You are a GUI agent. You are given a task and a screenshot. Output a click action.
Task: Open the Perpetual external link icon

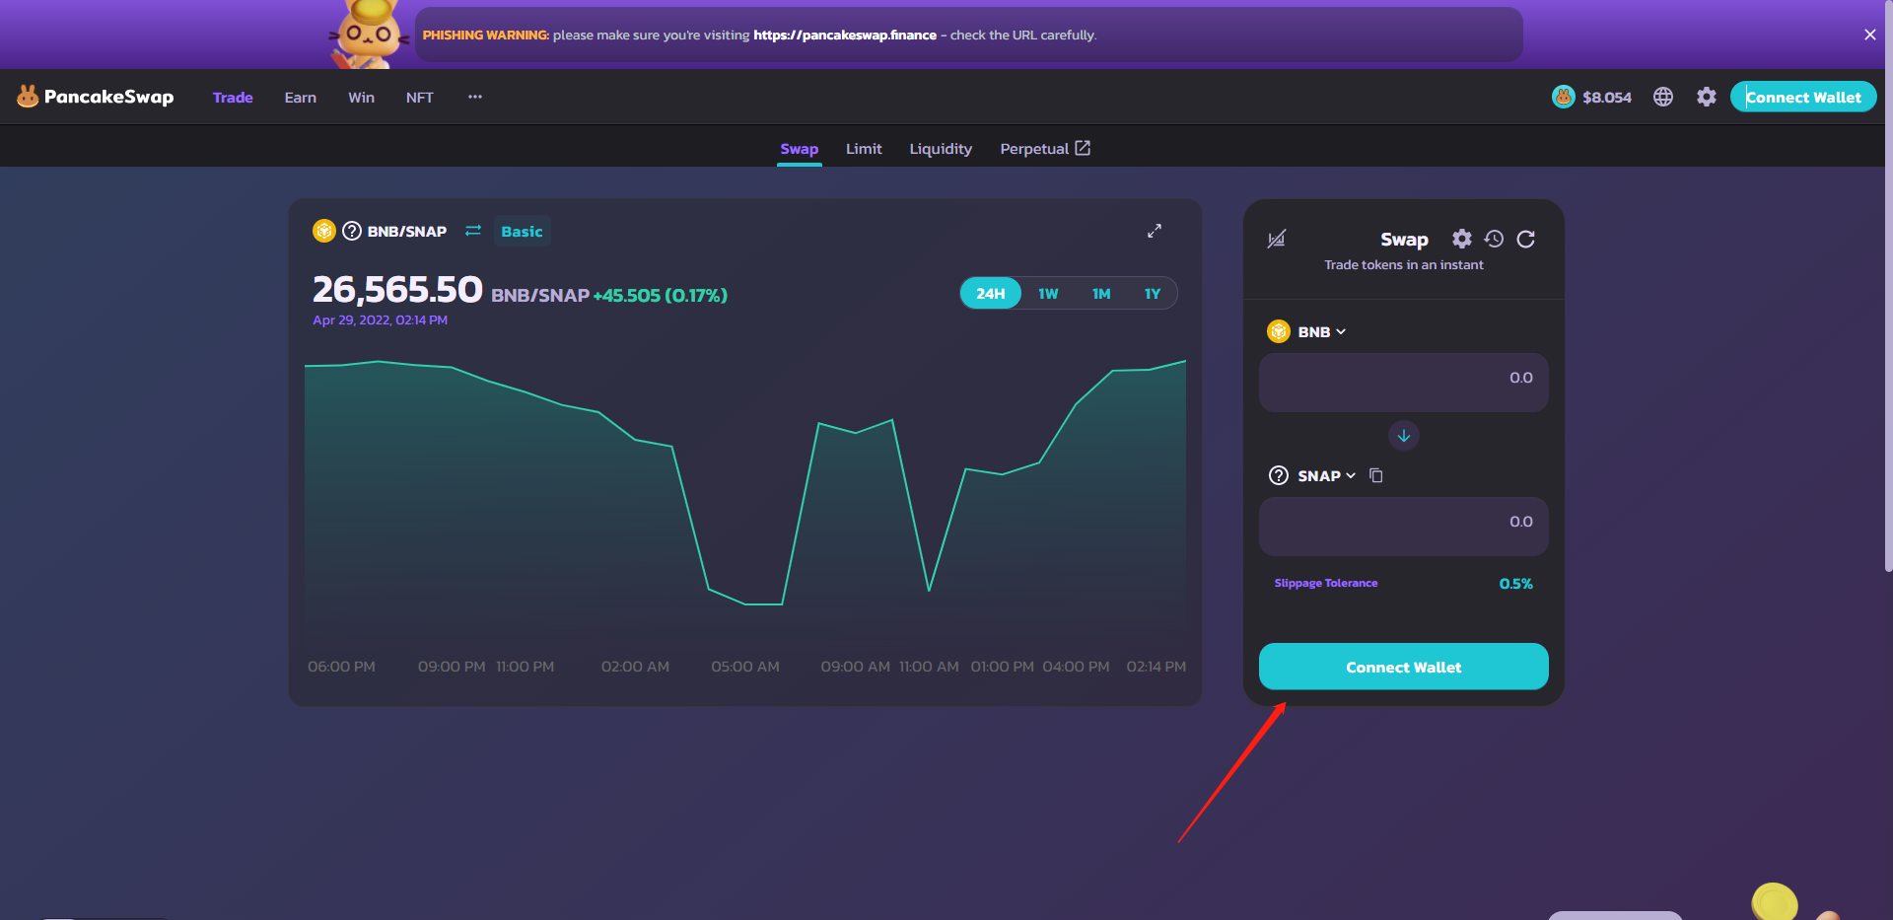tap(1083, 148)
